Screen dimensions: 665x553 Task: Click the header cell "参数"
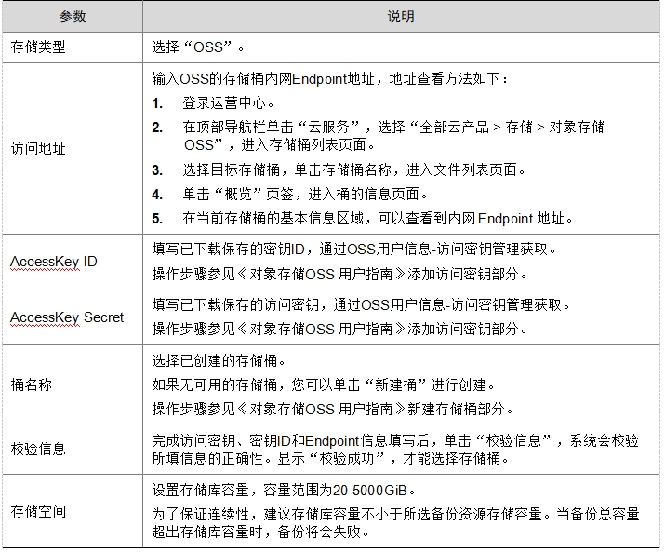pos(73,17)
